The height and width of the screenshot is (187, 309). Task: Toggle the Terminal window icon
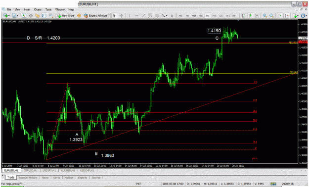(x=44, y=16)
